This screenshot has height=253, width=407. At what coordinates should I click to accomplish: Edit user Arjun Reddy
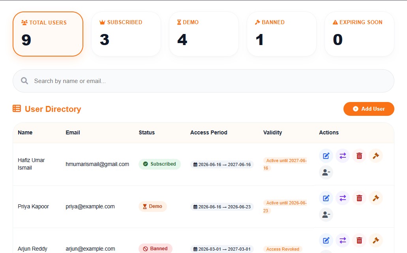click(326, 240)
